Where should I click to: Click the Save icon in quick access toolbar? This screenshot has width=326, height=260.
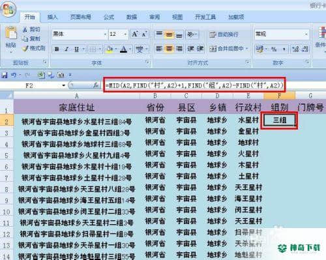coord(5,75)
